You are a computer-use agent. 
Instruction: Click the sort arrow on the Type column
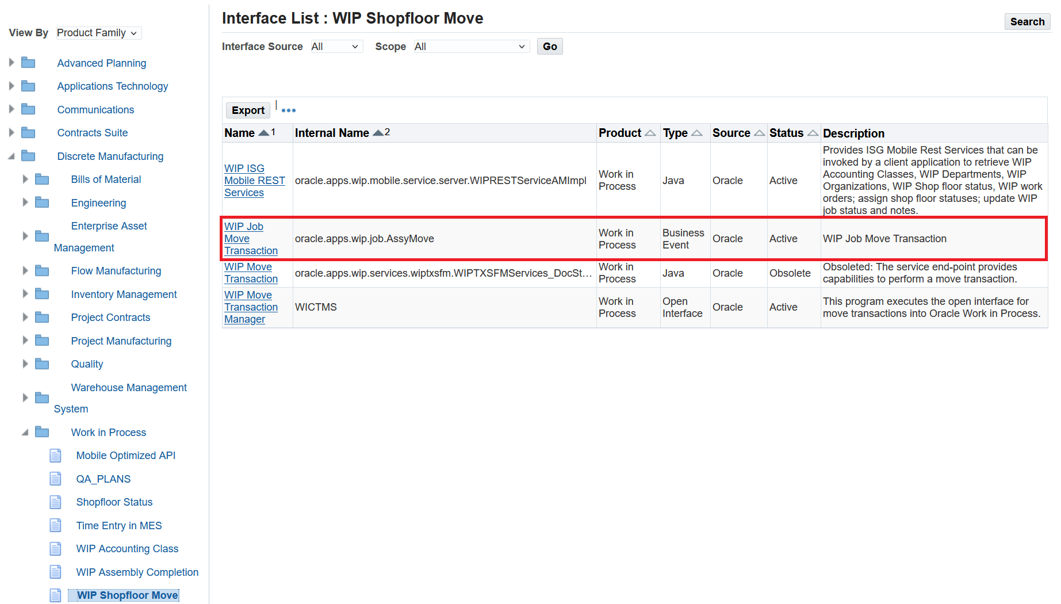(698, 132)
